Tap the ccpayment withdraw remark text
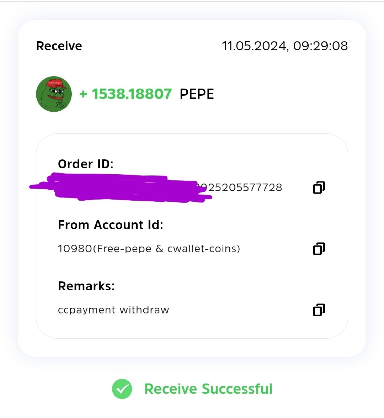This screenshot has width=384, height=418. tap(113, 310)
